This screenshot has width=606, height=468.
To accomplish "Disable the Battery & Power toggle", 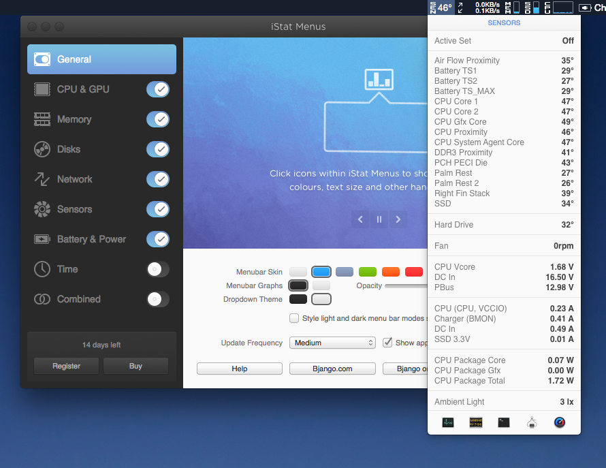I will click(158, 239).
